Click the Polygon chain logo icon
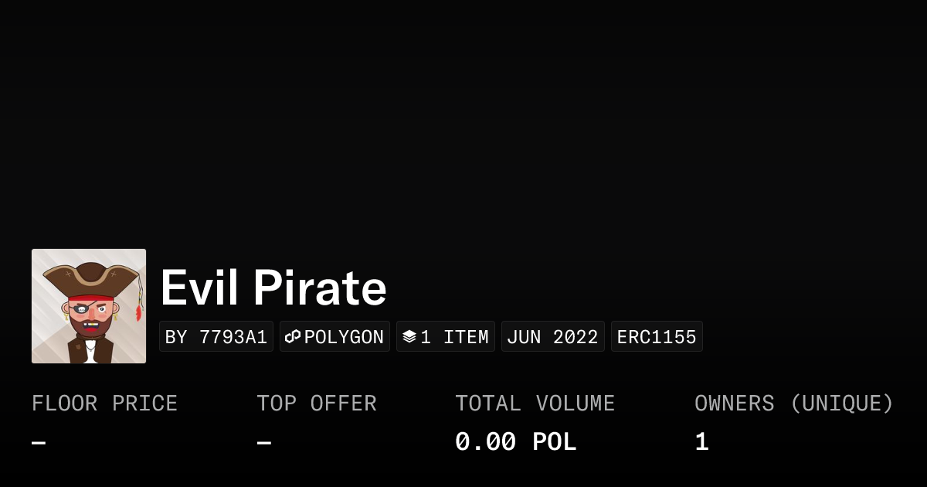This screenshot has height=487, width=927. click(x=293, y=337)
